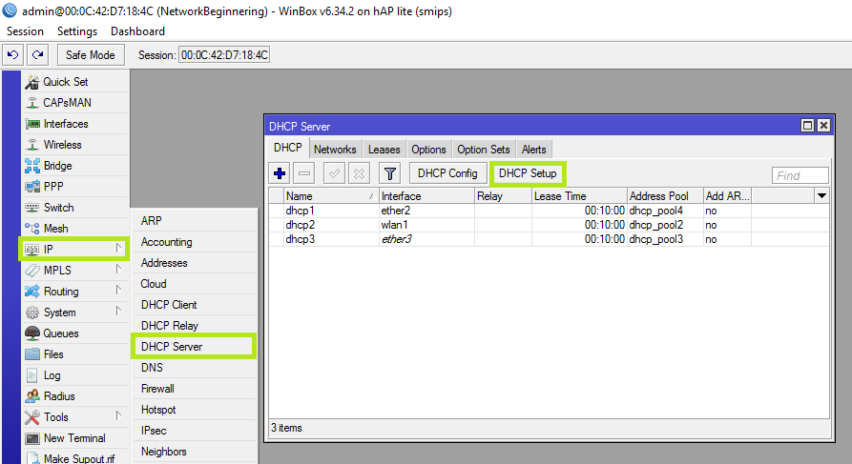Screen dimensions: 852x464
Task: Switch to the Networks tab
Action: pos(335,150)
